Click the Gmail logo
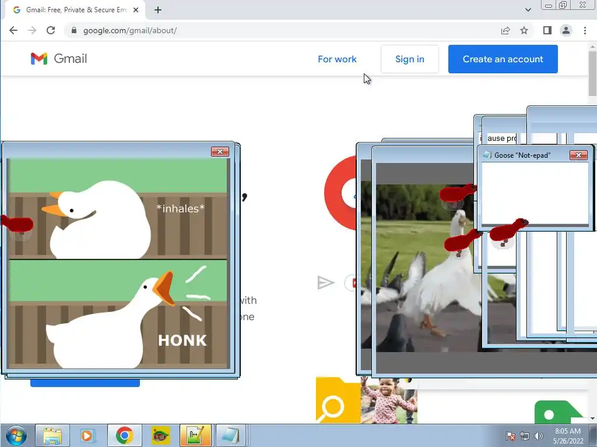The height and width of the screenshot is (447, 597). click(x=59, y=59)
